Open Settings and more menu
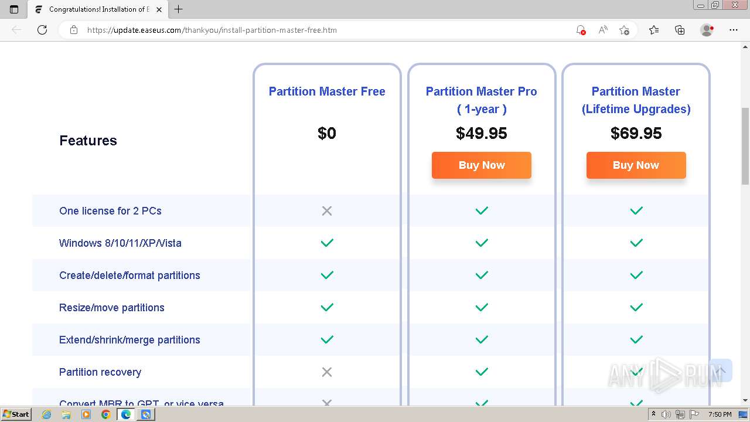 (734, 30)
